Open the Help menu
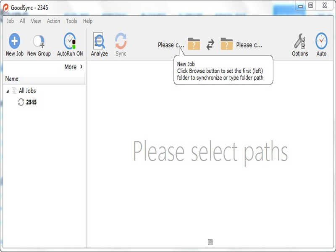The image size is (336, 252). pos(88,21)
